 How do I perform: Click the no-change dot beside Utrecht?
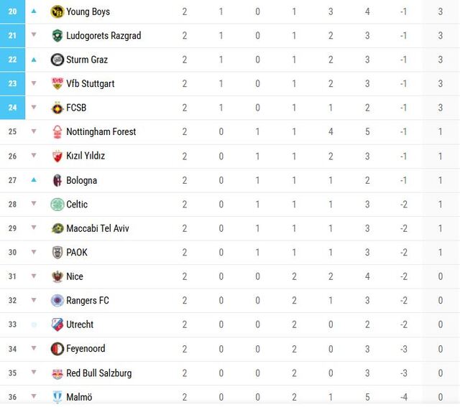(x=34, y=325)
